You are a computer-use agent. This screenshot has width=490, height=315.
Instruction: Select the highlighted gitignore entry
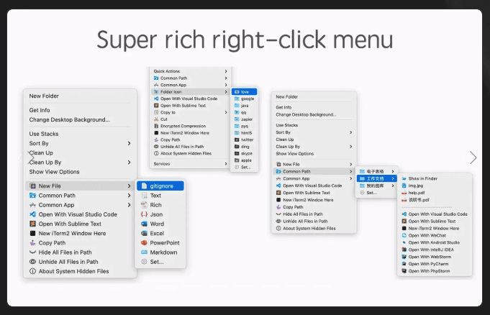pyautogui.click(x=160, y=186)
